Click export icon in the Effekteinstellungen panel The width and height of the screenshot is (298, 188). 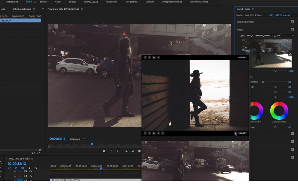(x=39, y=153)
